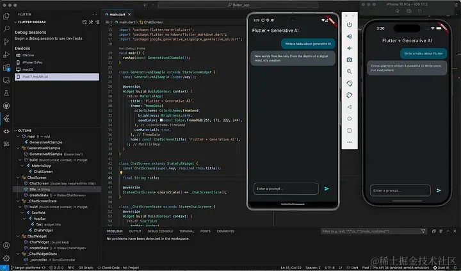Click the Overview square on emulator toolbar

(350, 130)
